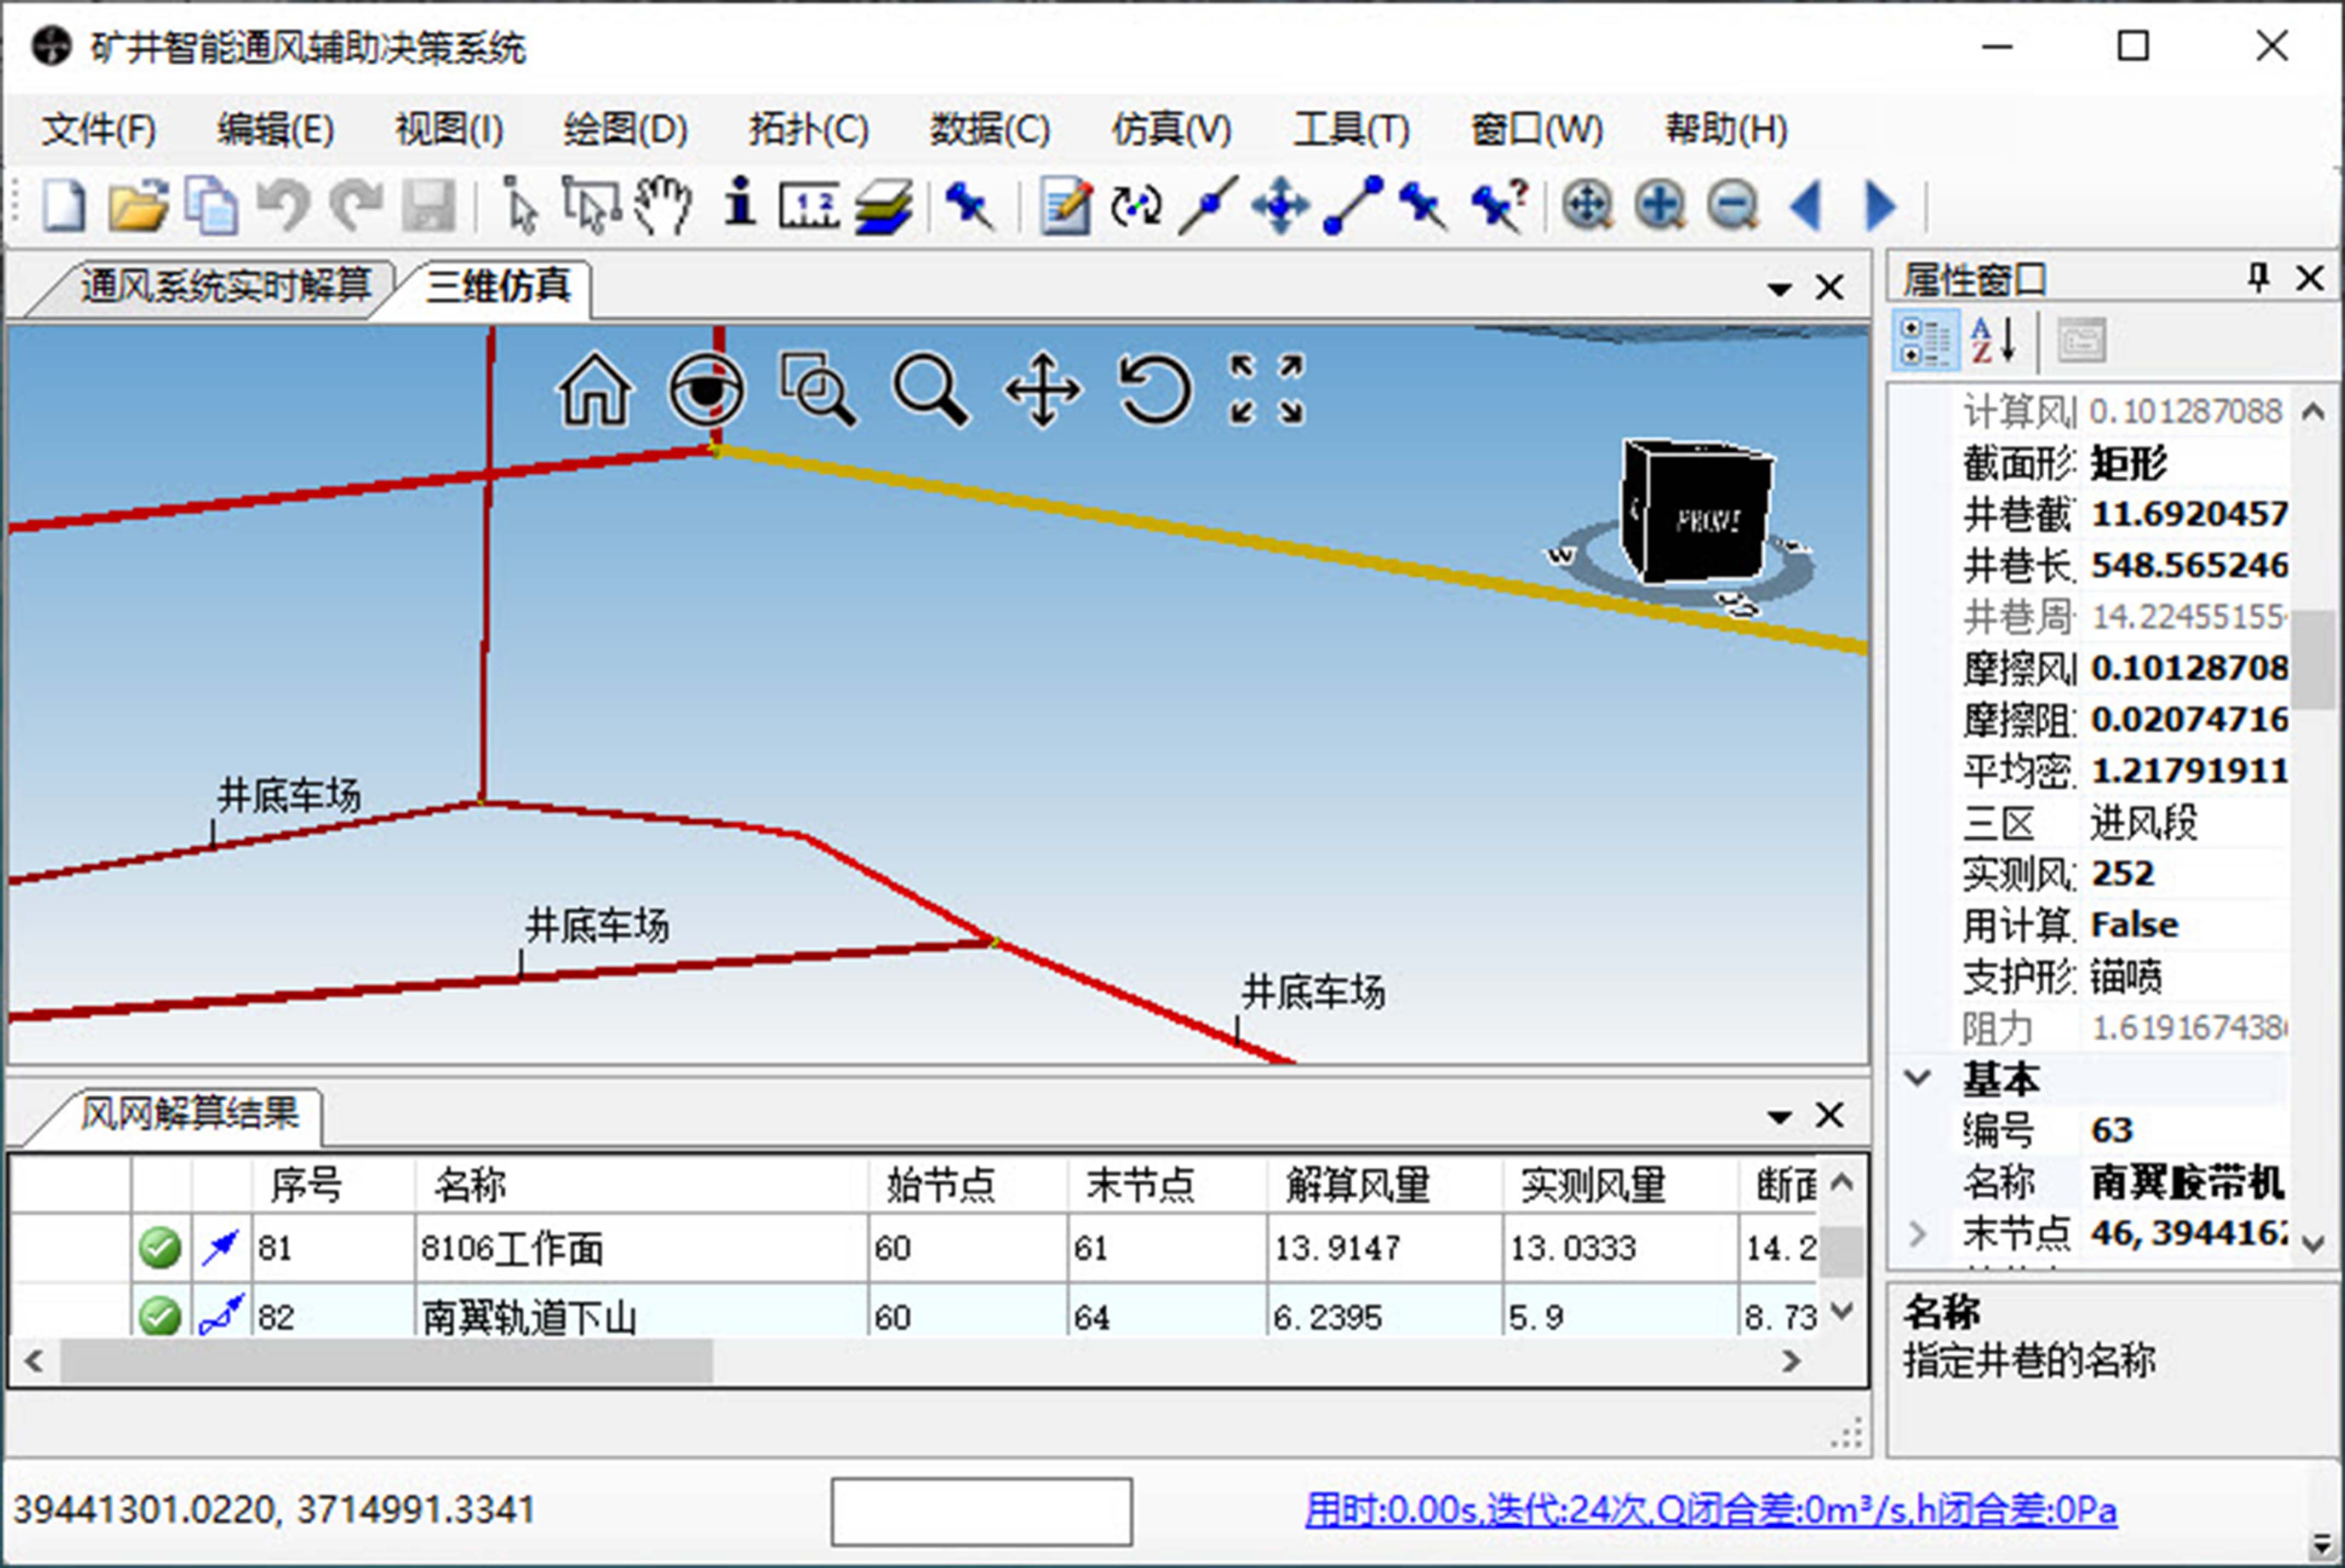Click the eye look-at view icon
This screenshot has height=1568, width=2345.
(706, 390)
